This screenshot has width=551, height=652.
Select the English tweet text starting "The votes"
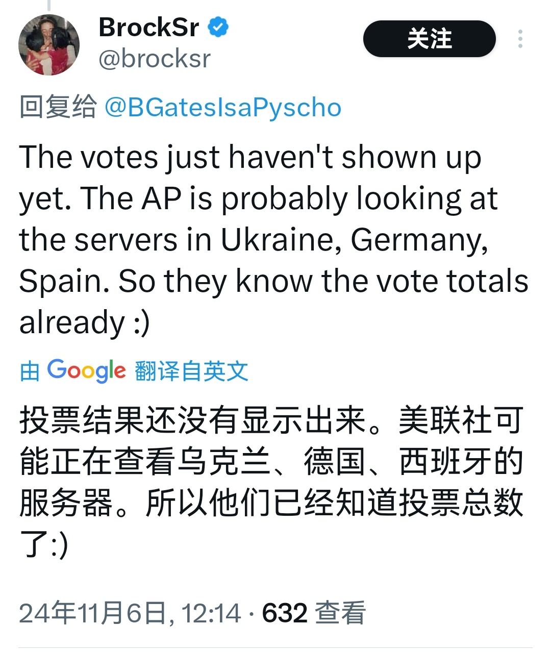[273, 240]
